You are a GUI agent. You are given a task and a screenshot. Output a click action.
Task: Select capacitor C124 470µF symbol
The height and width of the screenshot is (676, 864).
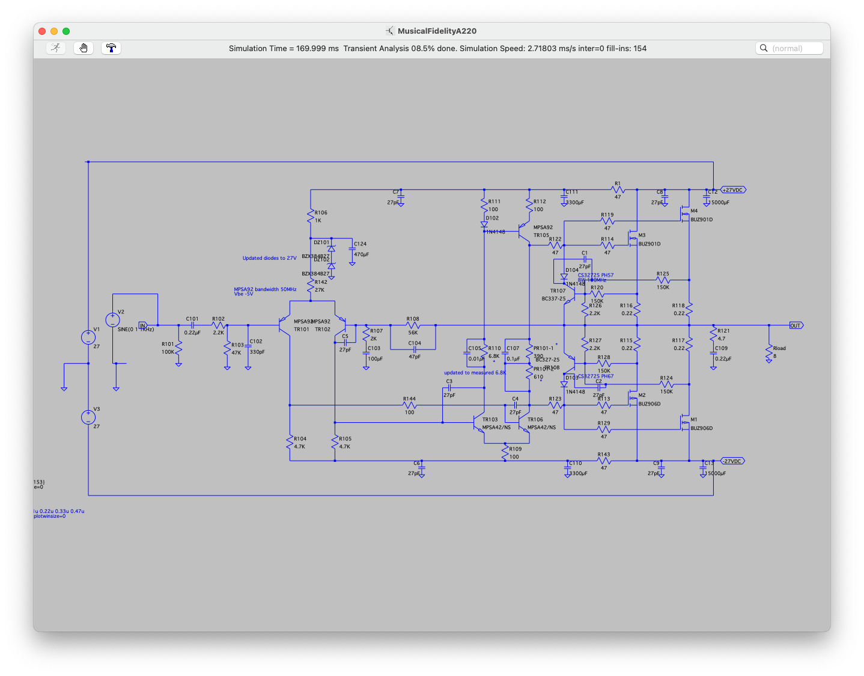coord(352,249)
